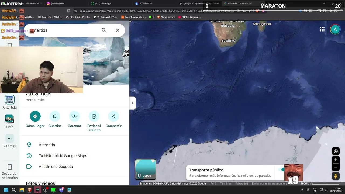Open Kick 'd' bookmark
This screenshot has height=194, width=345.
(x=151, y=17)
